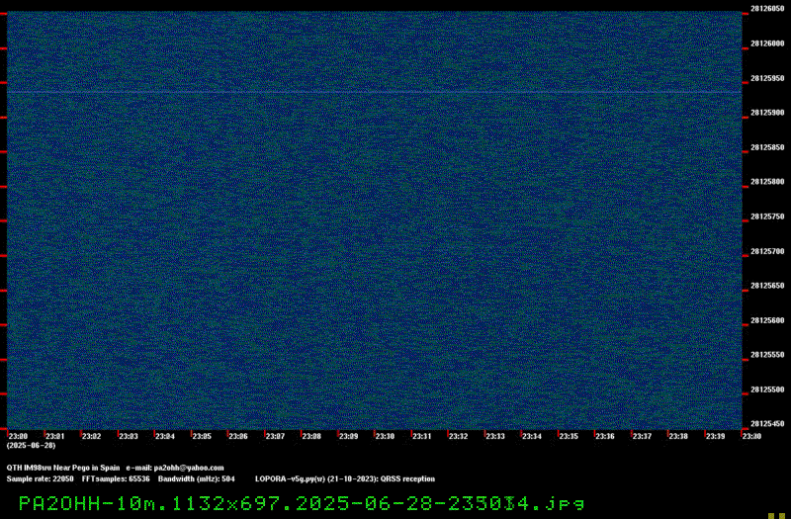Select the 28125700 frequency label
The image size is (791, 519).
click(767, 251)
